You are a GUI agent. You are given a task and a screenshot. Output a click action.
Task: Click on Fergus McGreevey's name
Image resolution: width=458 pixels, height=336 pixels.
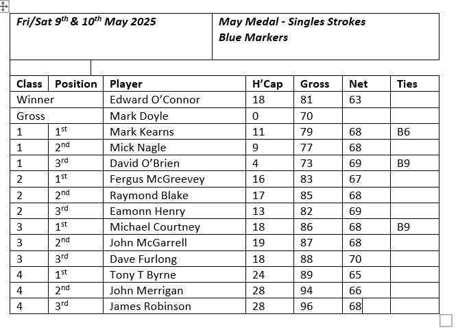(157, 179)
